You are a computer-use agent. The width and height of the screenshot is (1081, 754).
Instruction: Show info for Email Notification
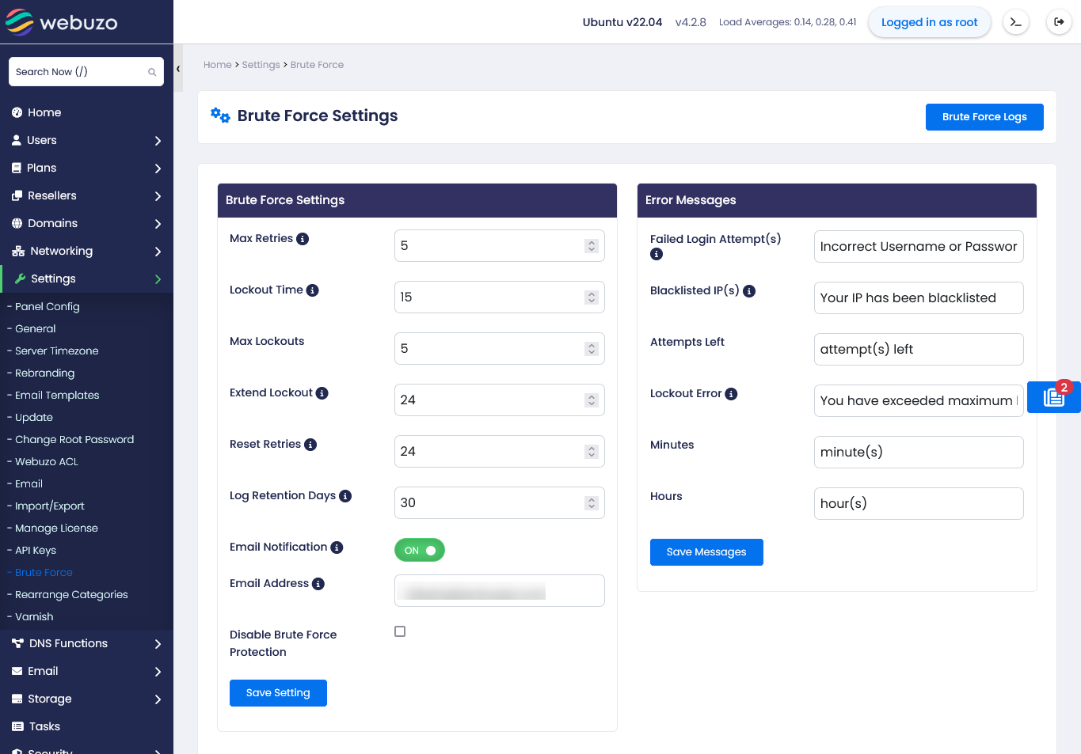[x=337, y=548]
